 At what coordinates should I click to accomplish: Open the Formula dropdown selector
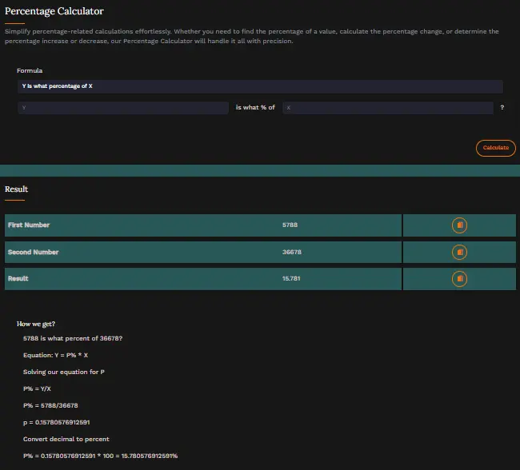click(x=260, y=86)
